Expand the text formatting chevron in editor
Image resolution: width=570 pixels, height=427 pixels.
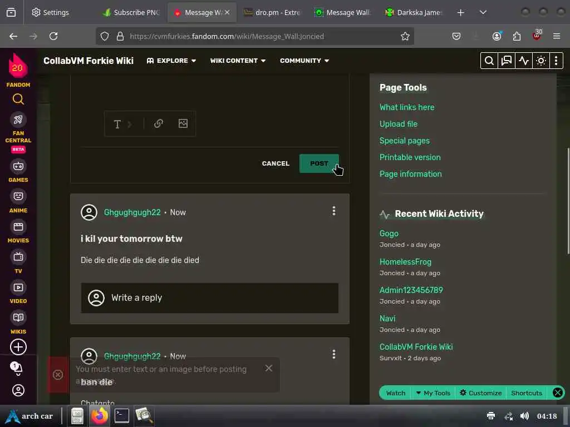[x=130, y=124]
